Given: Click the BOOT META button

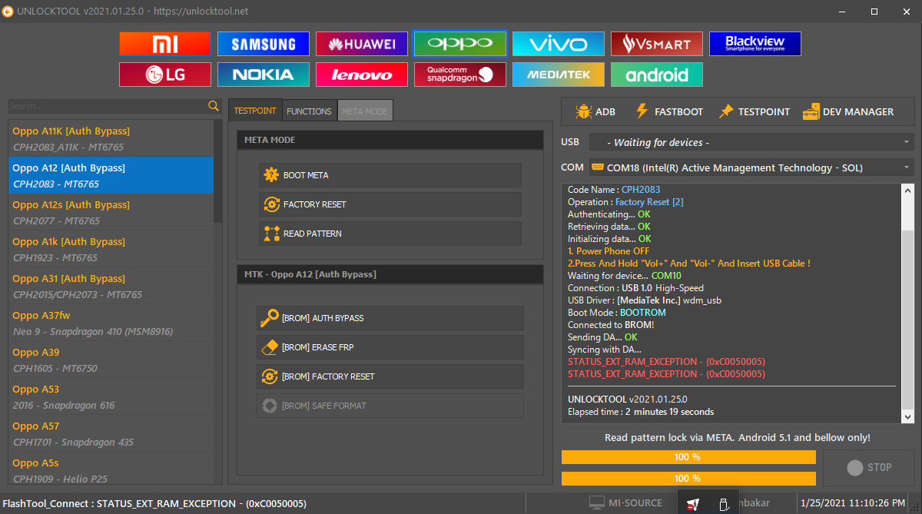Looking at the screenshot, I should tap(390, 175).
